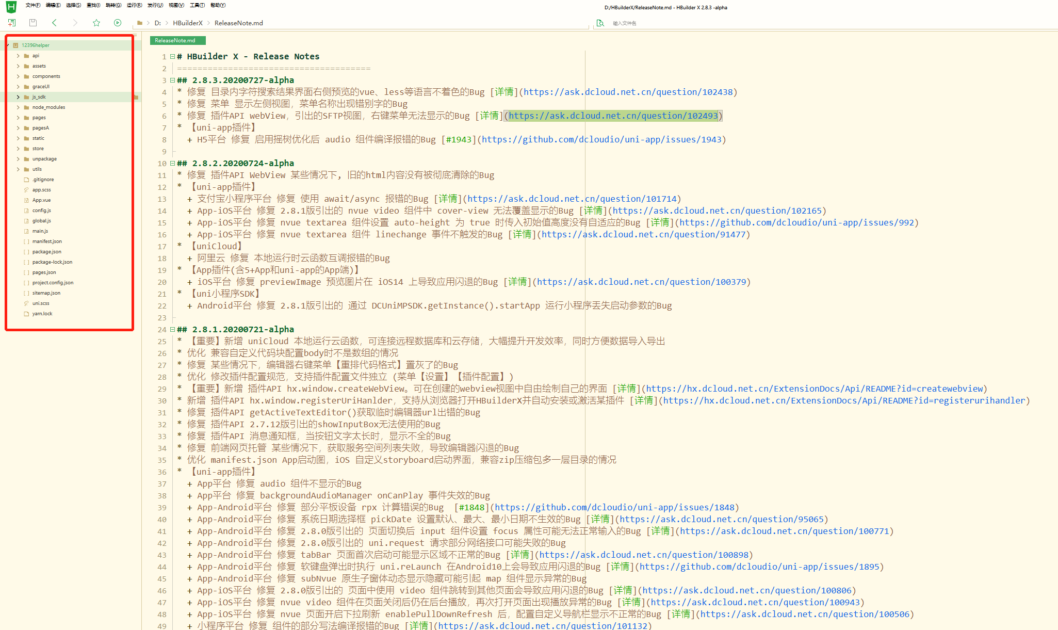
Task: Open the 文件(F) menu
Action: pos(32,5)
